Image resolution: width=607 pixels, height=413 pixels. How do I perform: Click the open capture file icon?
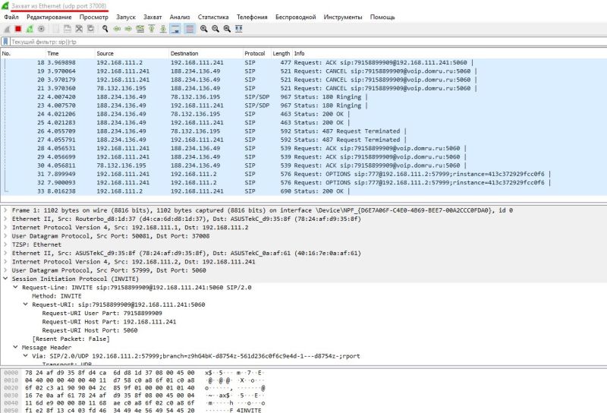point(56,29)
